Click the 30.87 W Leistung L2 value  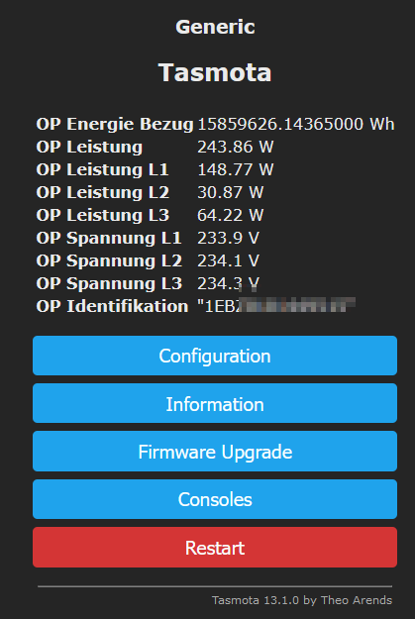coord(230,192)
